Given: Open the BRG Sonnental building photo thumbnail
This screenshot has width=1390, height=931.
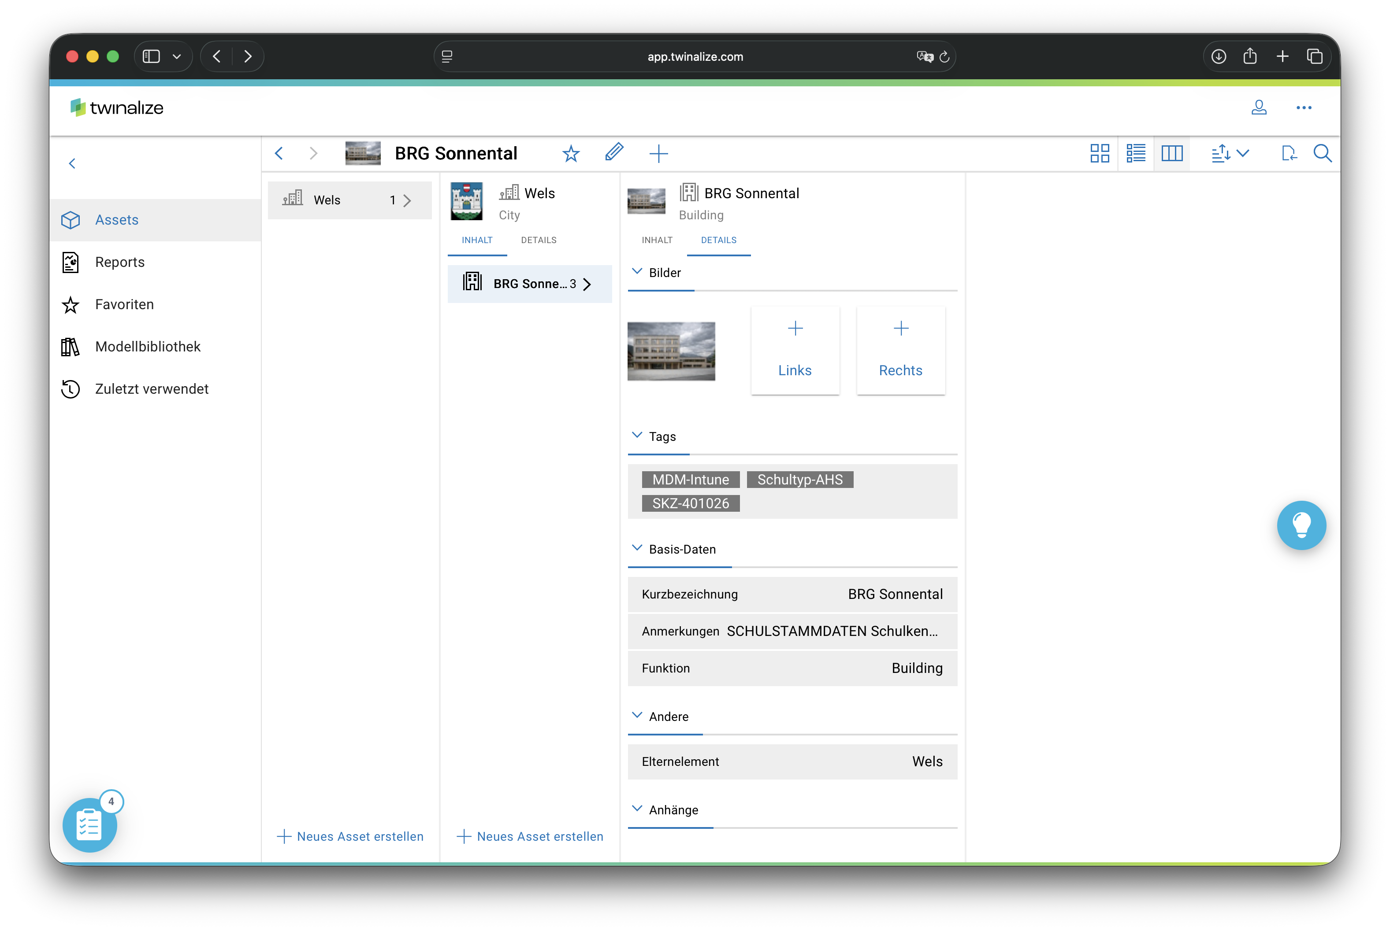Looking at the screenshot, I should click(671, 351).
